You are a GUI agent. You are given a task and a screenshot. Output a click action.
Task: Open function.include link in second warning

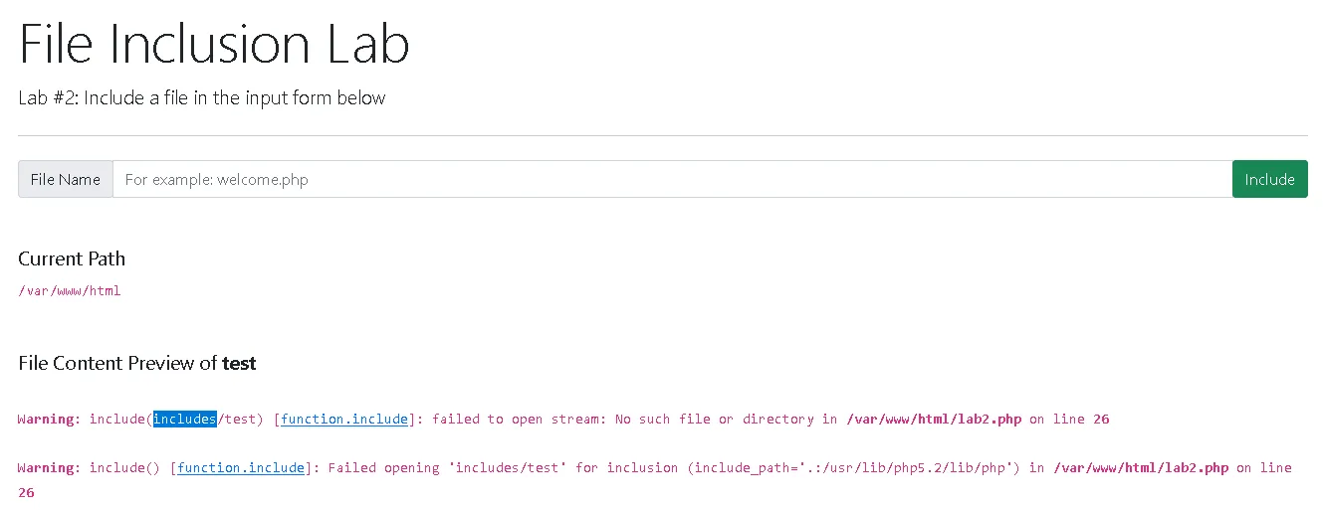pos(241,468)
